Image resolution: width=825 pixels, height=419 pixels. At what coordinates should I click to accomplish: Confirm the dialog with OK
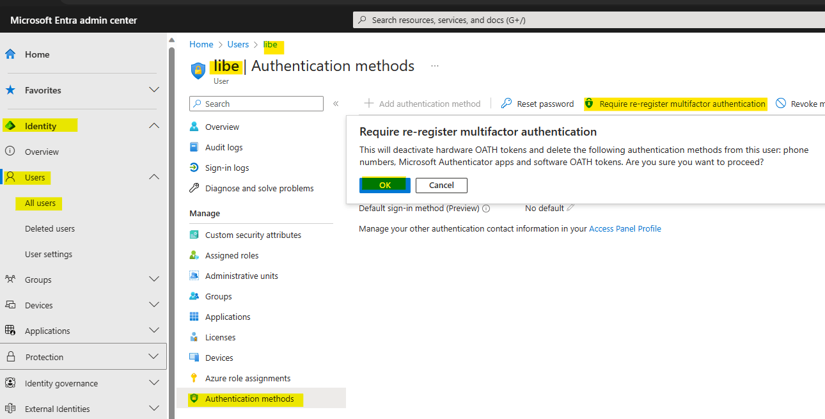[384, 185]
